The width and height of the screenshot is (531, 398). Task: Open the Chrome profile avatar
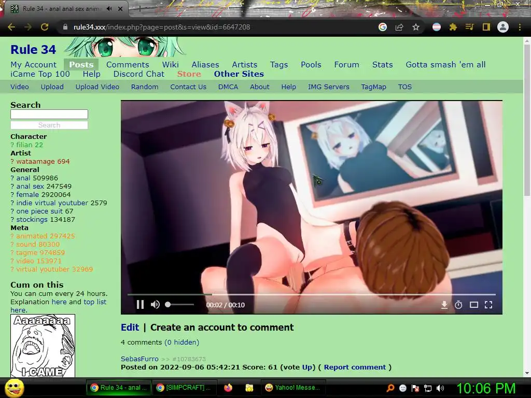503,27
